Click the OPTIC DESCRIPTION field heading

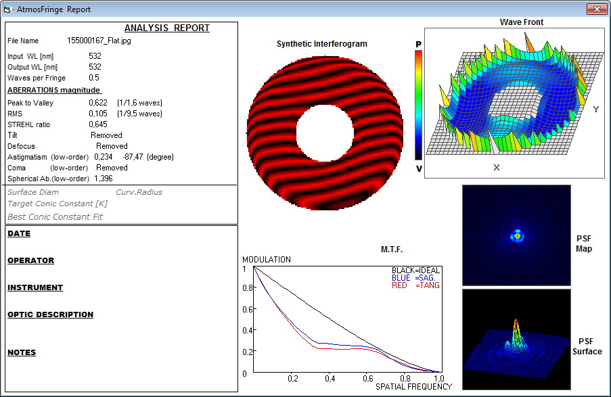[x=50, y=314]
